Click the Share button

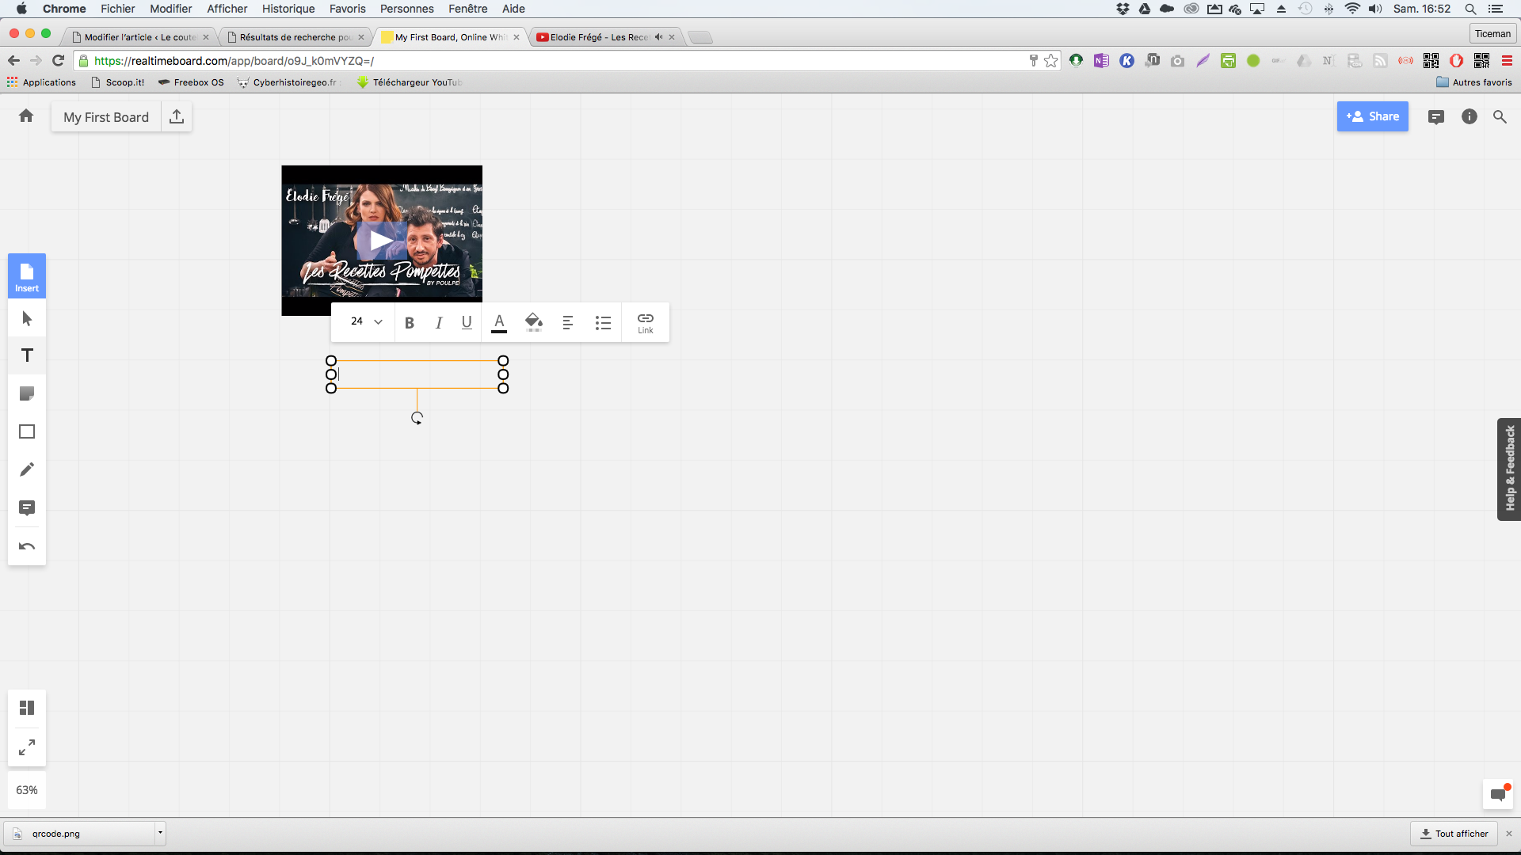pos(1373,116)
